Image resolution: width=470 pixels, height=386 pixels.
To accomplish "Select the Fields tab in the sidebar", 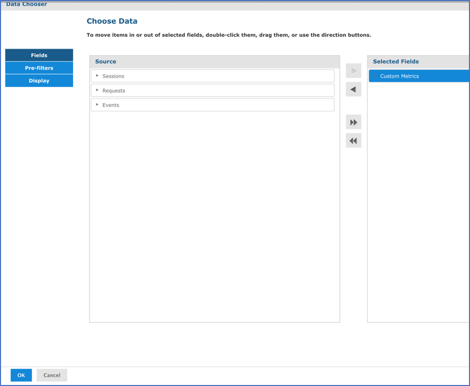I will [x=39, y=55].
